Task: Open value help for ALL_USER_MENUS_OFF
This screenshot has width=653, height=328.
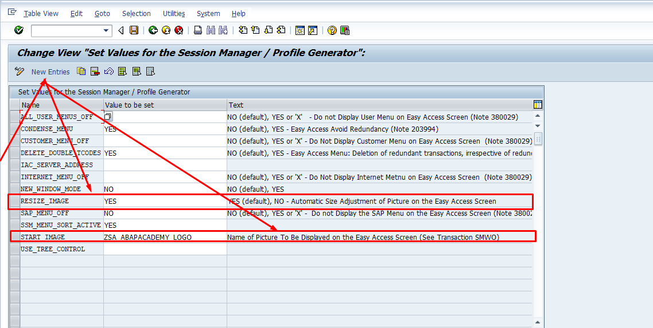Action: [x=108, y=117]
